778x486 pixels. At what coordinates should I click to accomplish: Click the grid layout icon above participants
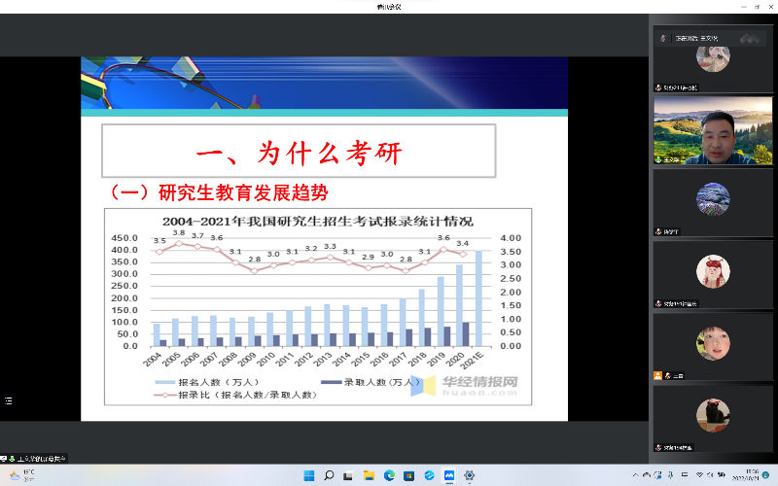point(749,38)
